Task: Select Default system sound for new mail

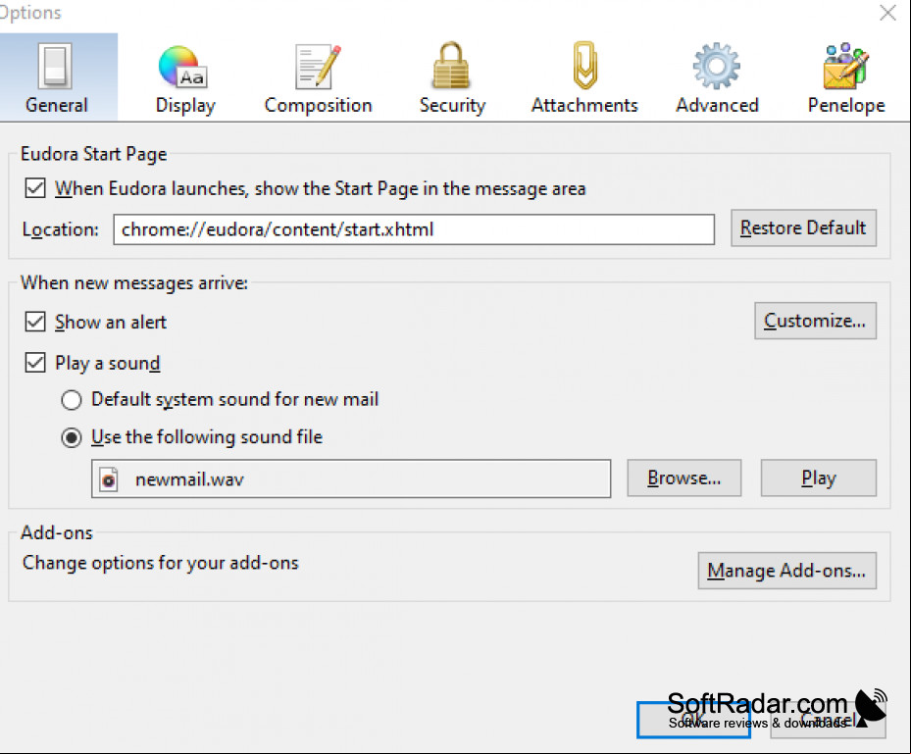Action: pyautogui.click(x=72, y=400)
